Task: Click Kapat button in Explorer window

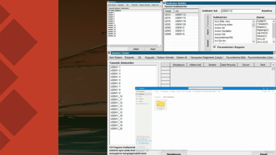Action: (153, 49)
